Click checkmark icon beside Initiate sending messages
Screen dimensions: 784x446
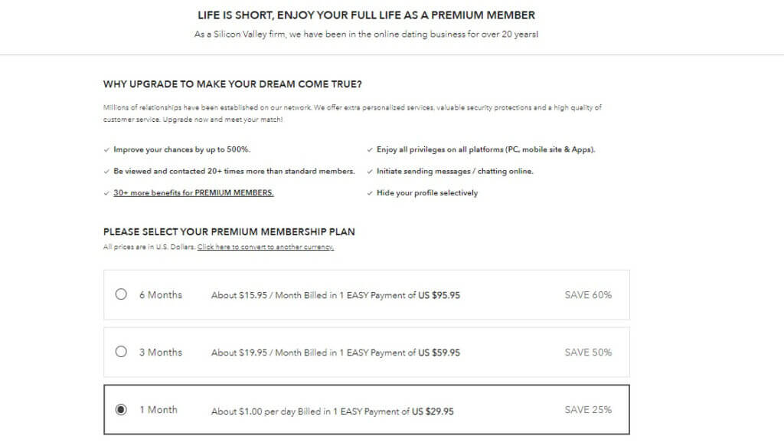click(x=370, y=171)
